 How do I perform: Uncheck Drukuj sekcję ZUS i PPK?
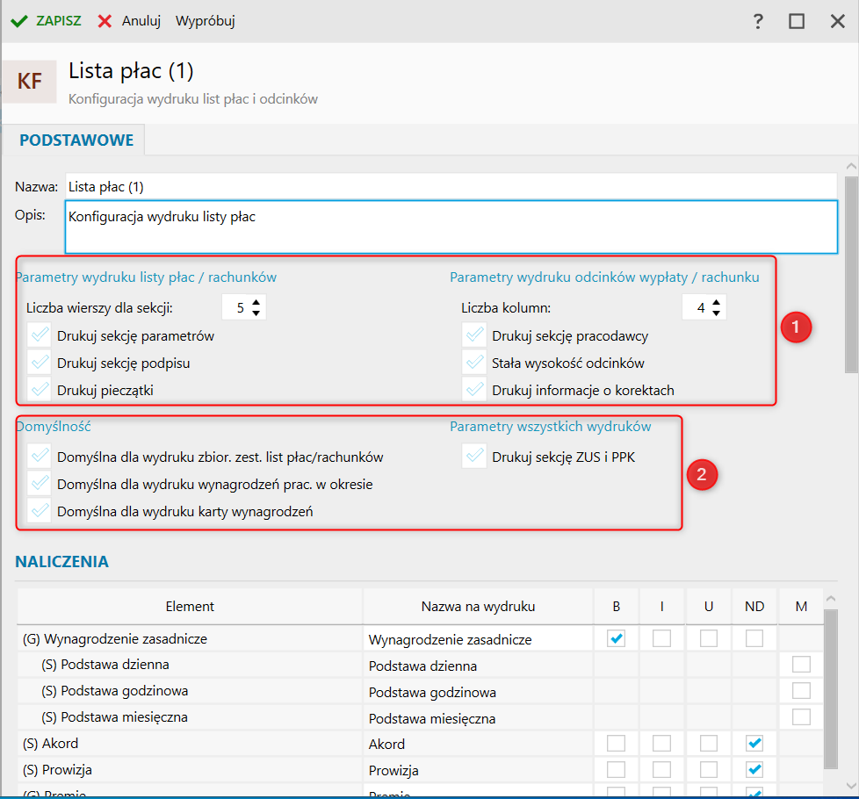(474, 457)
